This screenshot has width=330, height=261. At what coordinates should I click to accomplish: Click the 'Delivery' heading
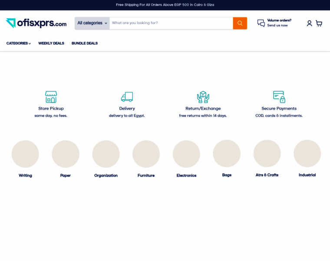127,108
